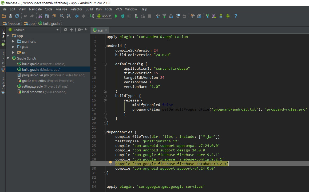309x192 pixels.
Task: Click the Paste clipboard icon
Action: pos(54,16)
